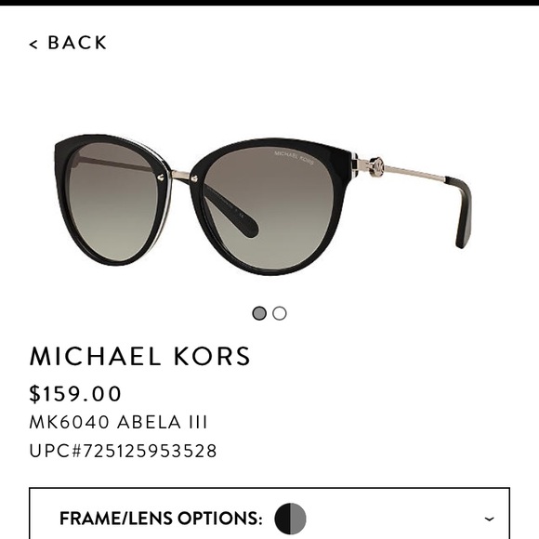Click the black bar at the top
Viewport: 539px width, 539px height.
pyautogui.click(x=269, y=3)
